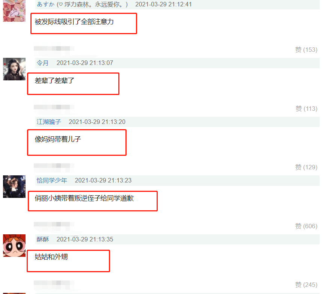Screen dimensions: 323x294
Task: Open the Powerpuff avatar of 酥酥
Action: pos(14,246)
